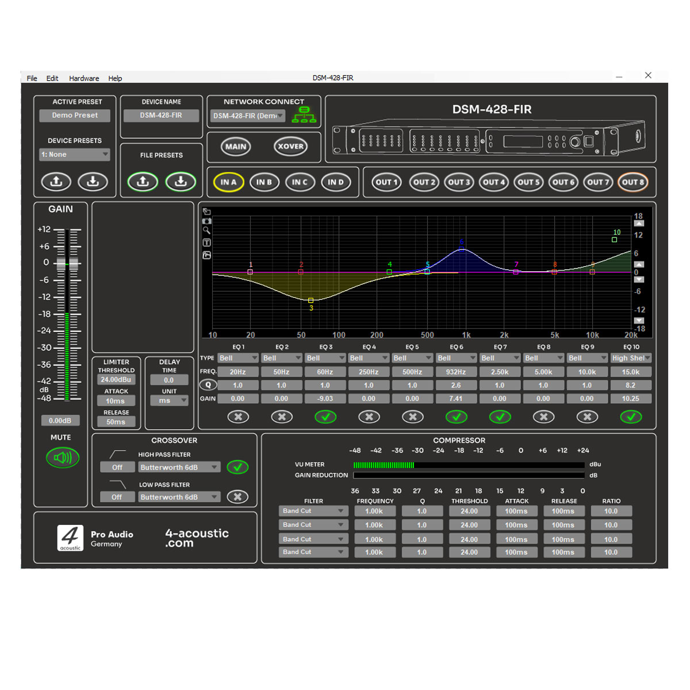Click the XOVER view button
Viewport: 690px width, 690px height.
point(290,146)
